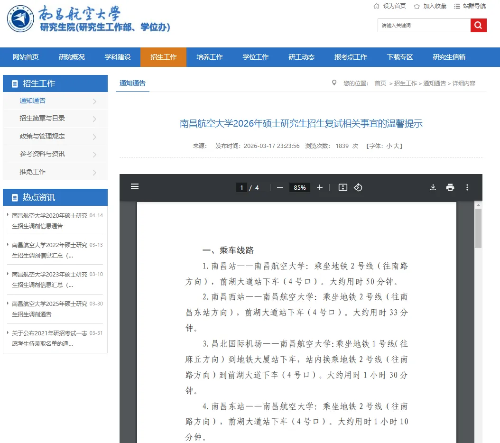This screenshot has width=500, height=443.
Task: Open sidebar link 推免工作
Action: pos(33,172)
